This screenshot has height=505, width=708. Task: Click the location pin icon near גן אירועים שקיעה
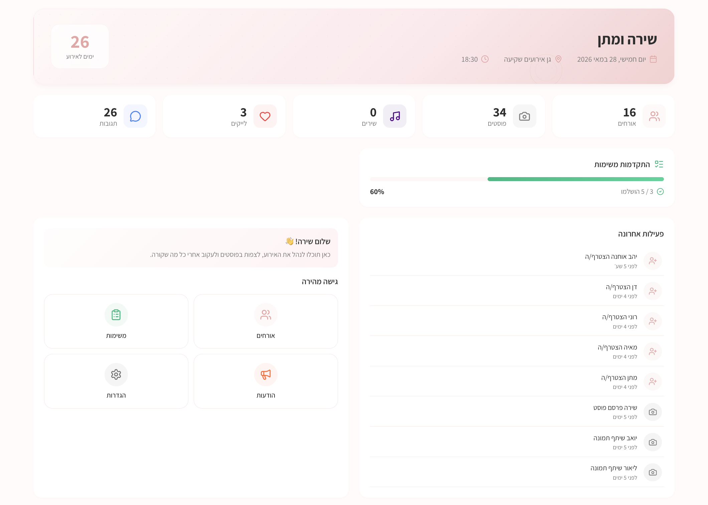(558, 59)
